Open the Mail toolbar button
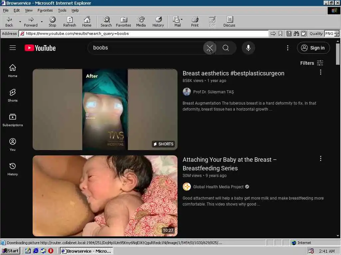341x255 pixels. [x=176, y=22]
